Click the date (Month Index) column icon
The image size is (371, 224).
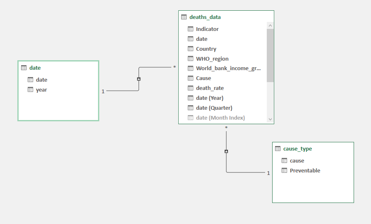click(191, 118)
